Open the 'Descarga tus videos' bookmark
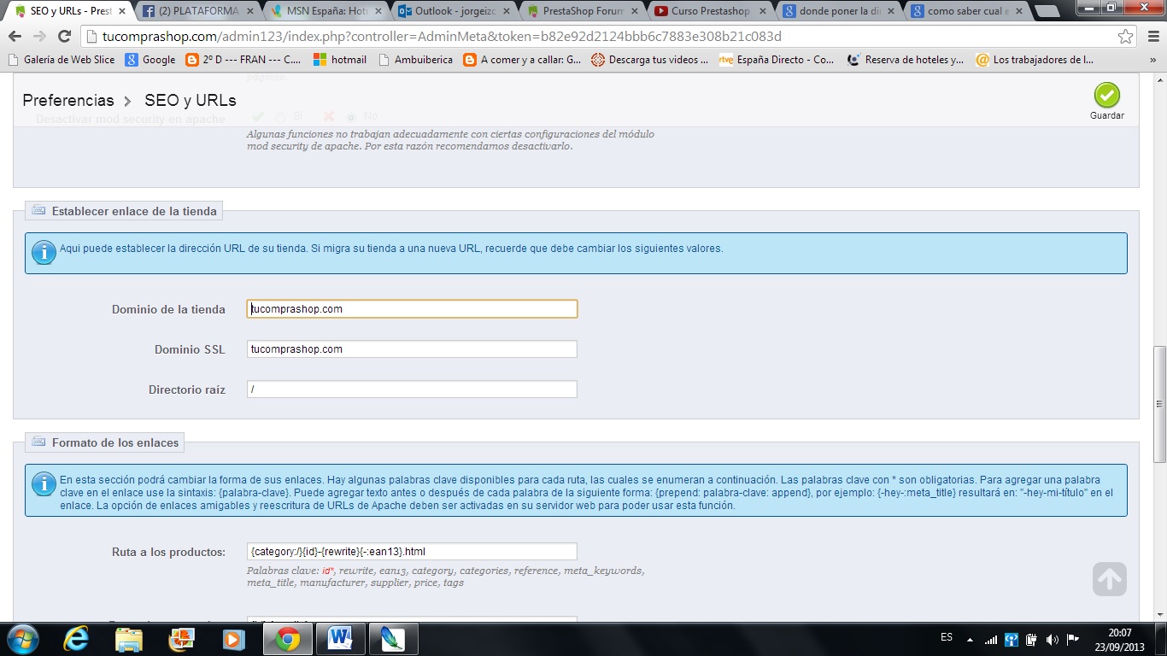Image resolution: width=1167 pixels, height=656 pixels. click(650, 60)
